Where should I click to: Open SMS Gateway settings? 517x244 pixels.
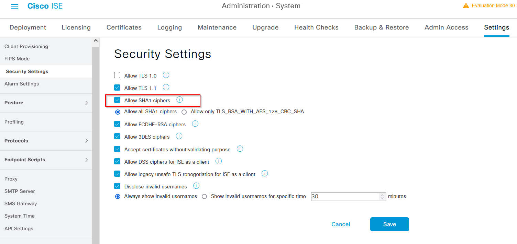coord(21,204)
